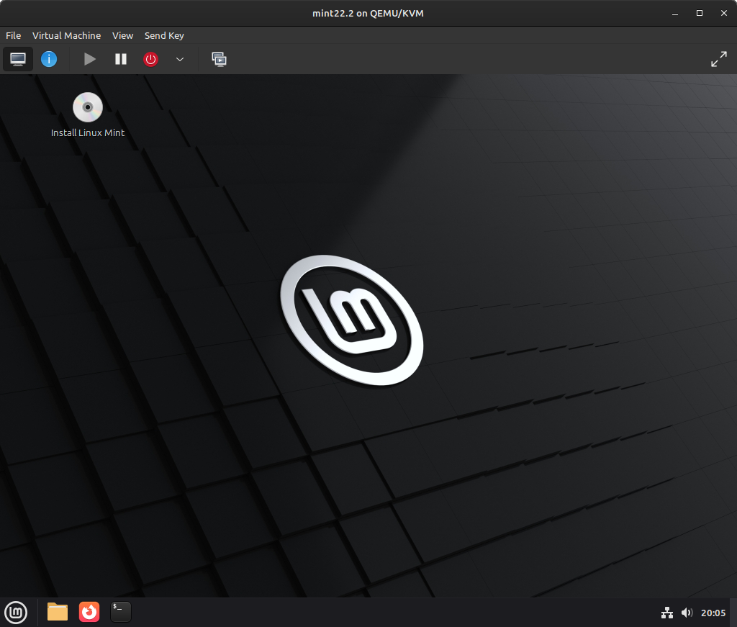Viewport: 737px width, 627px height.
Task: Close the mint22.2 on QEMU/KVM window
Action: pos(724,13)
